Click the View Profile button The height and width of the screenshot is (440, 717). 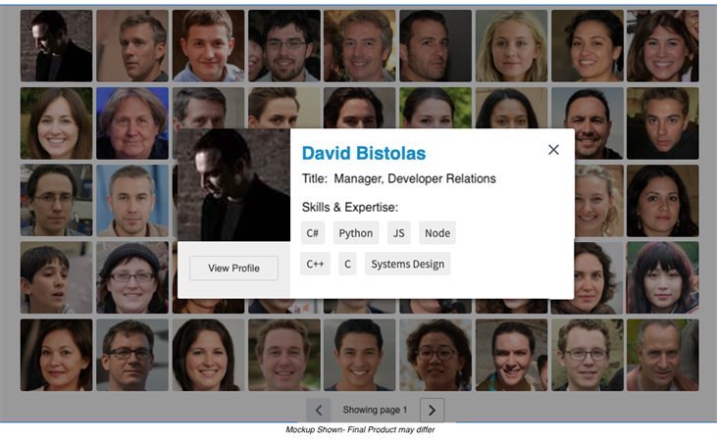tap(233, 269)
